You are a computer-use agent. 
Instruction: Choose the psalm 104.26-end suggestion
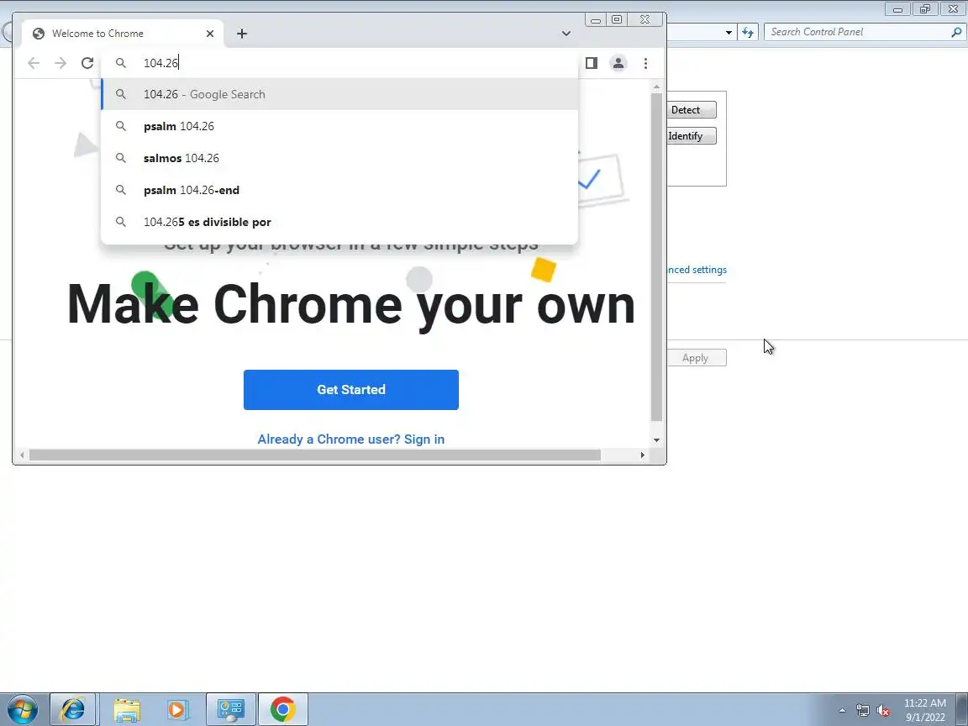click(x=339, y=190)
